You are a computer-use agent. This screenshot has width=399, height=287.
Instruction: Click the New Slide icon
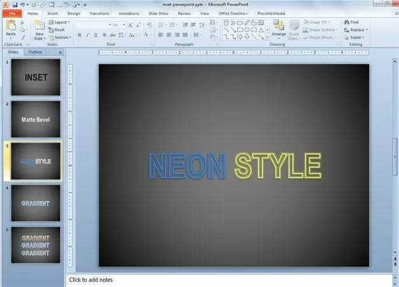39,25
